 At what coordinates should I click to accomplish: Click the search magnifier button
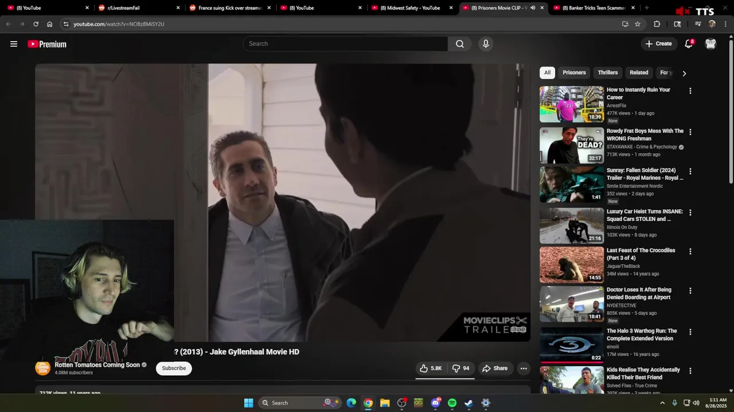click(x=460, y=44)
